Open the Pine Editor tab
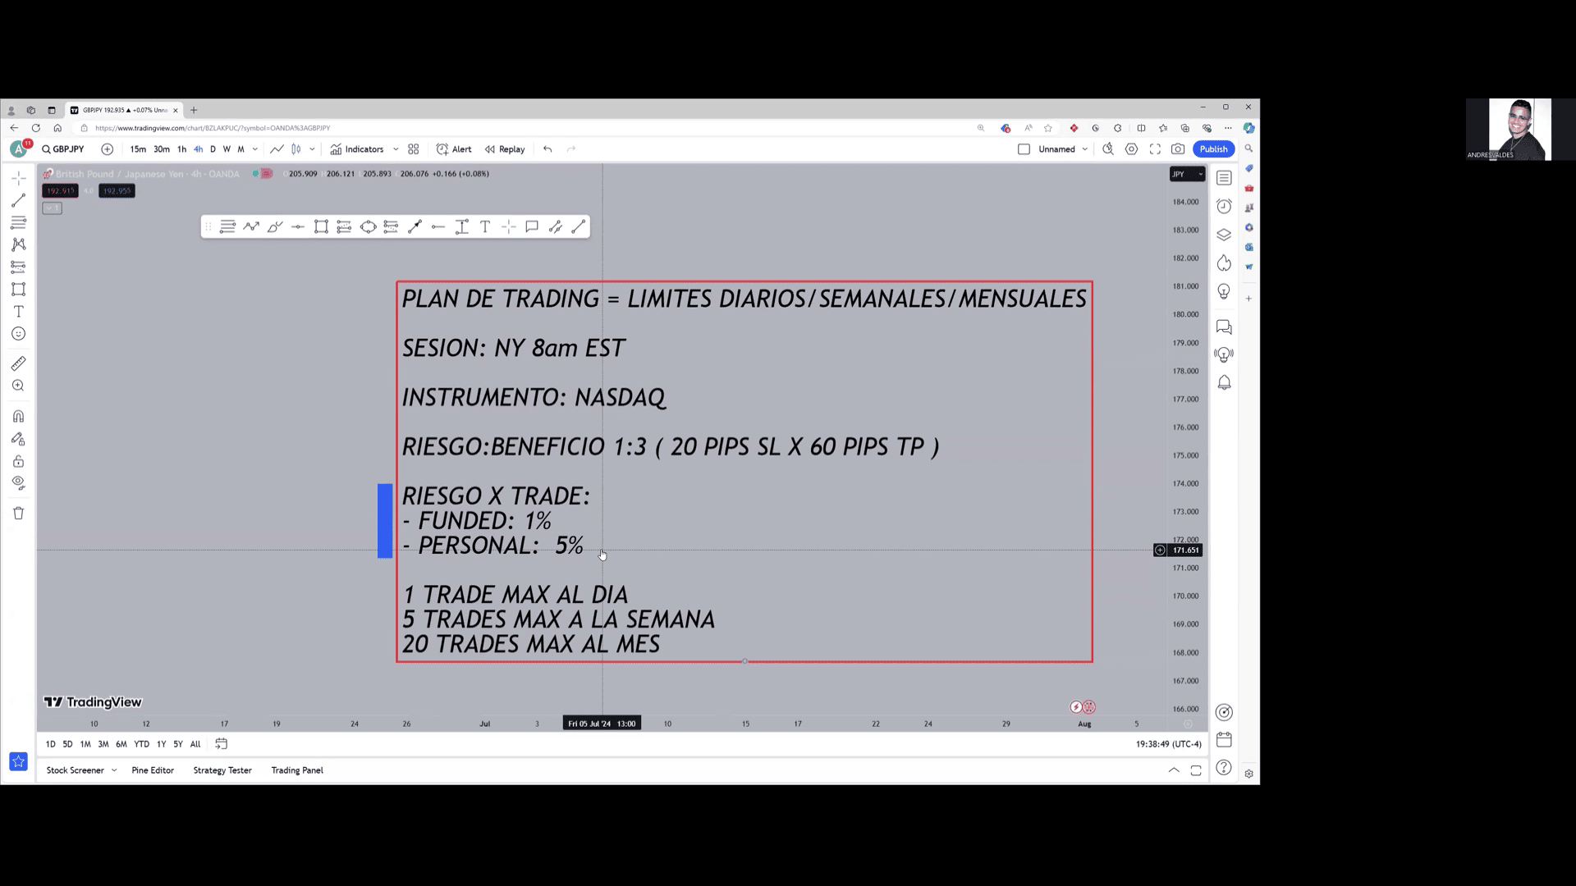The width and height of the screenshot is (1576, 886). point(153,770)
